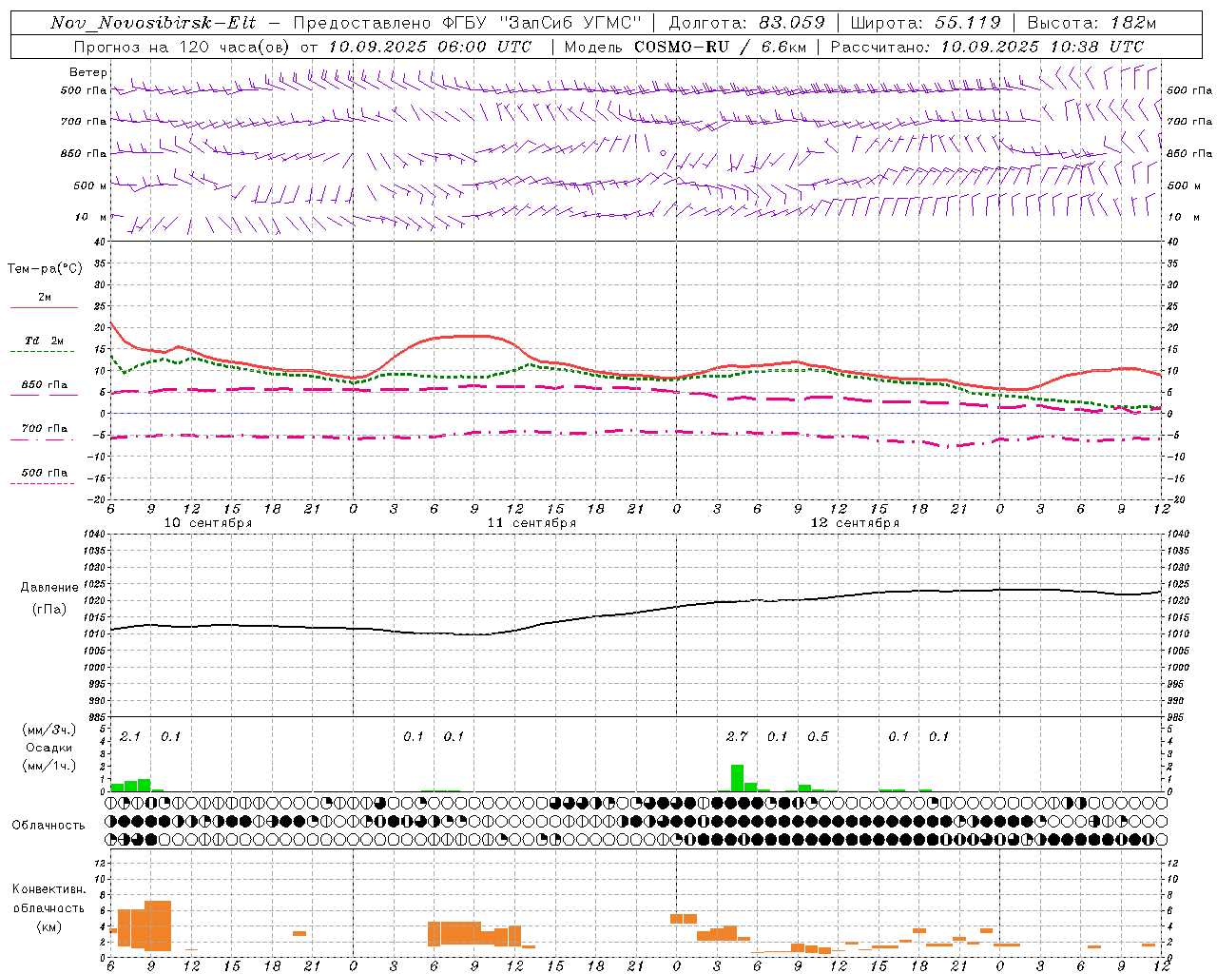Screen dimensions: 1217x974
Task: Select the Давление panel label
Action: click(x=49, y=588)
